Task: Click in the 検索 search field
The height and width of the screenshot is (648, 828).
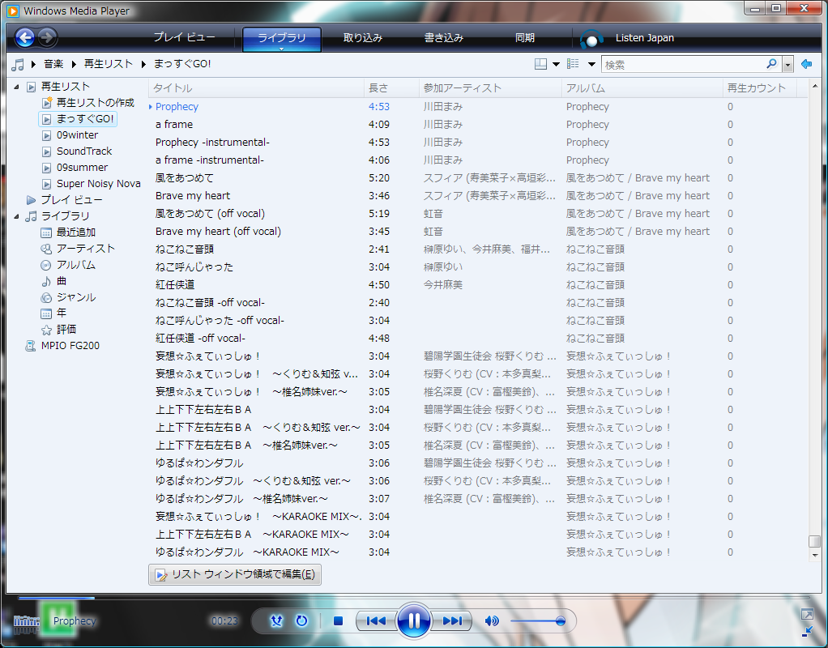Action: (685, 65)
